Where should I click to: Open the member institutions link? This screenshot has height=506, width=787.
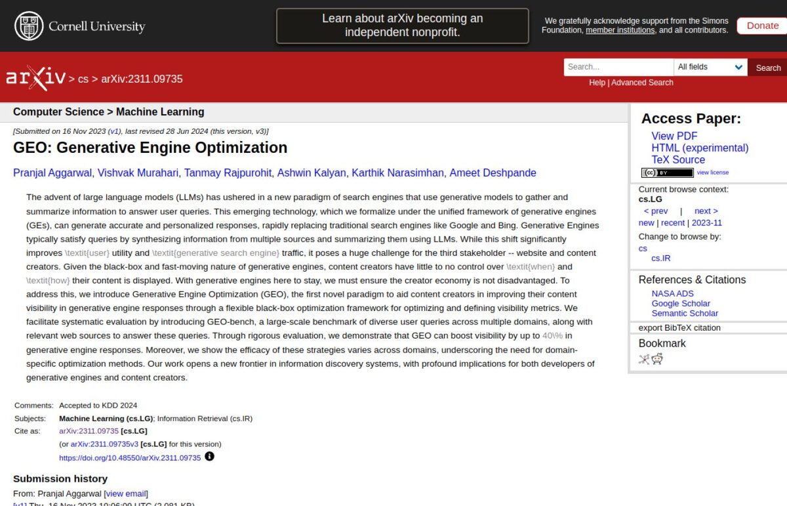(x=620, y=30)
